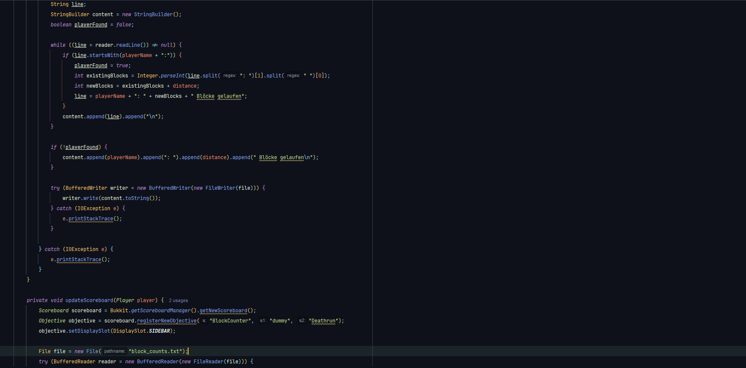This screenshot has width=746, height=368.
Task: Click writer.write(content.toString()) line
Action: coord(111,198)
